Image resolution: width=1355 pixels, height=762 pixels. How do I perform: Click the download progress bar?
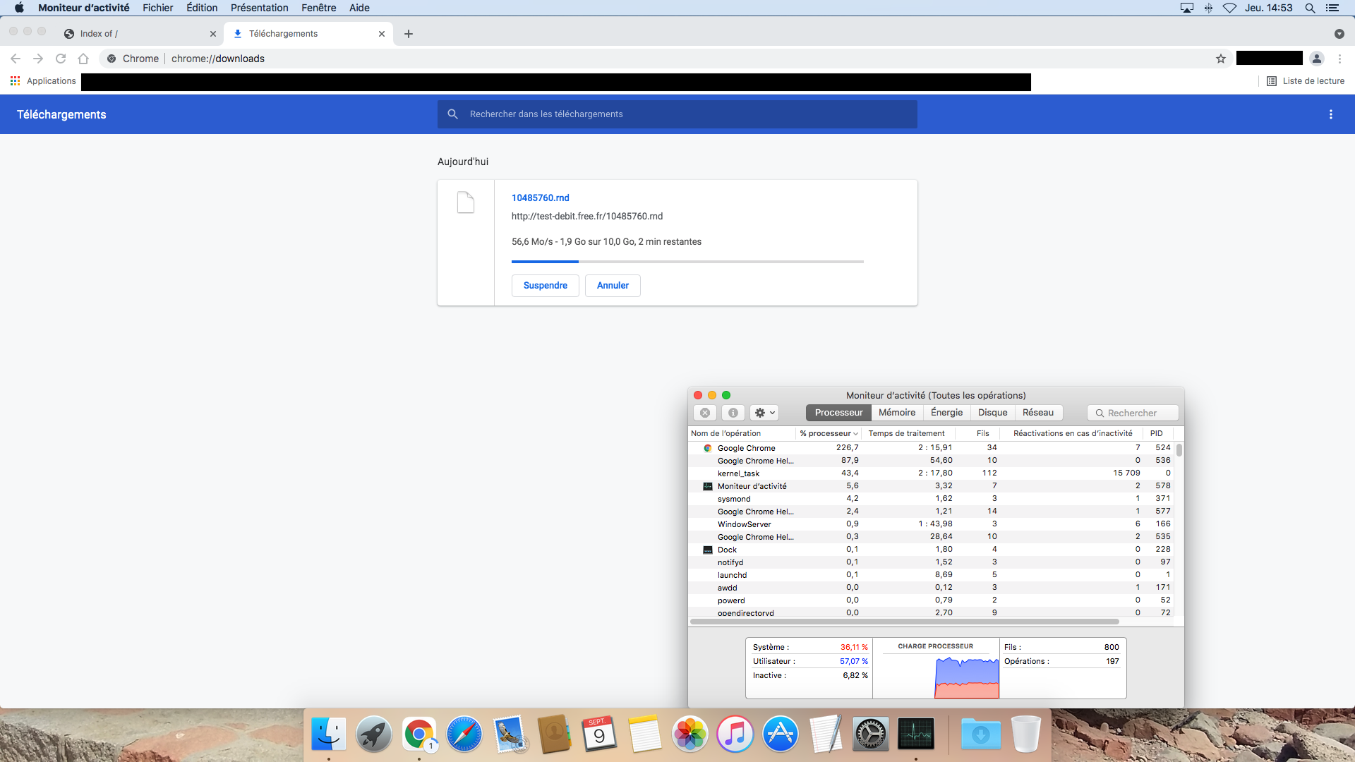(x=687, y=262)
